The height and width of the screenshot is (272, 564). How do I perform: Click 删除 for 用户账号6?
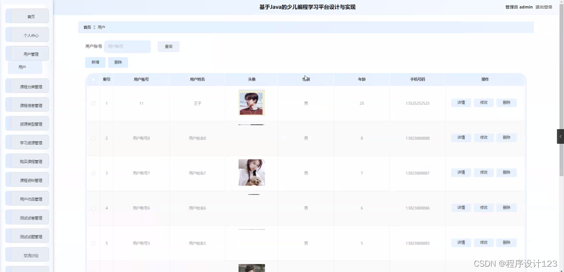coord(506,208)
